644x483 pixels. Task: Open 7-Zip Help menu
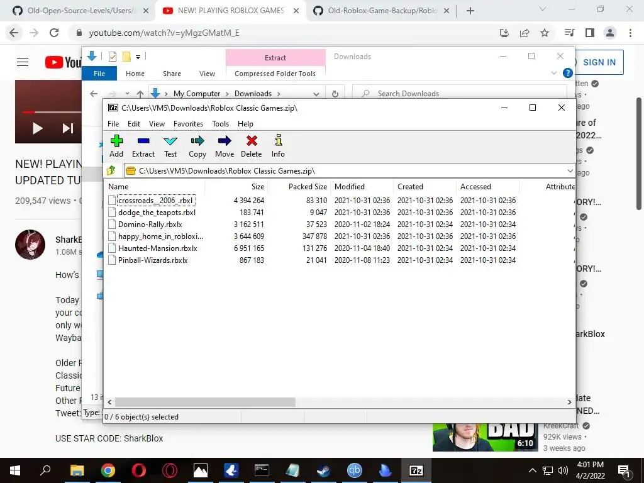[245, 124]
